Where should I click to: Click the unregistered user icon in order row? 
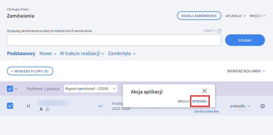[x=48, y=110]
